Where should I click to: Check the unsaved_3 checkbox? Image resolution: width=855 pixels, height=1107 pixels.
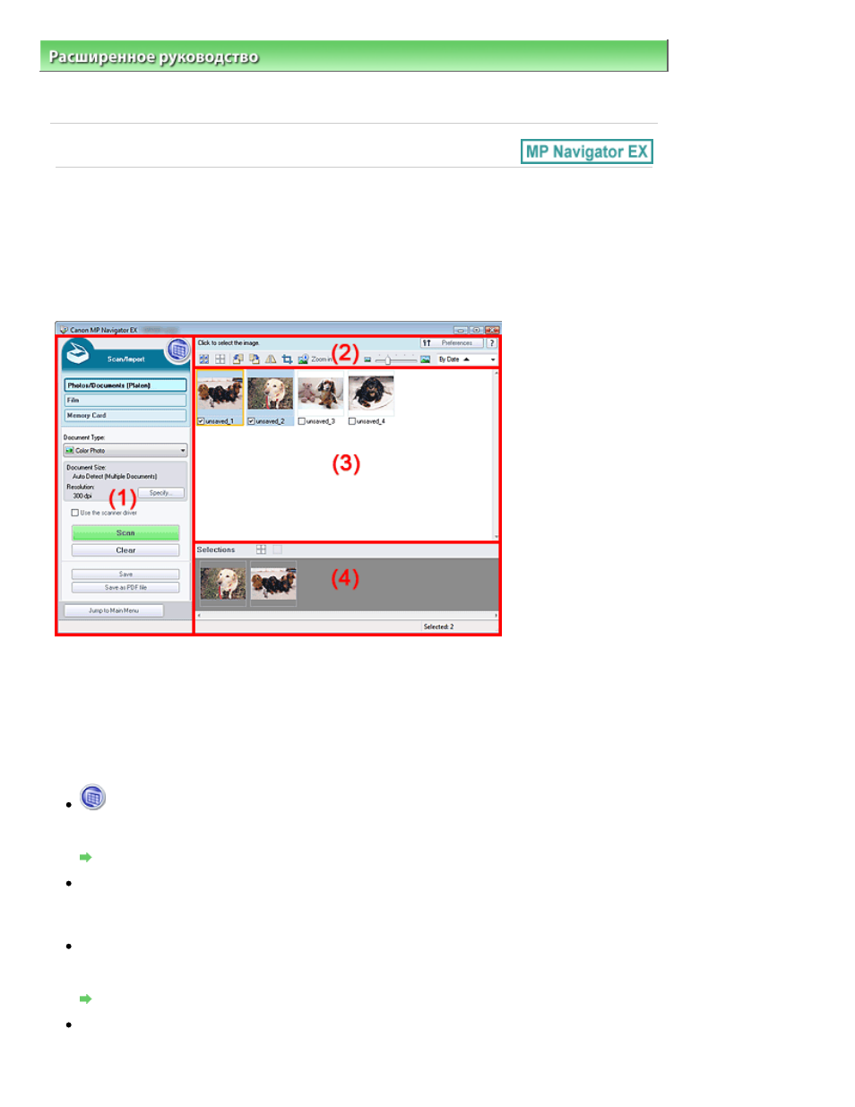301,420
